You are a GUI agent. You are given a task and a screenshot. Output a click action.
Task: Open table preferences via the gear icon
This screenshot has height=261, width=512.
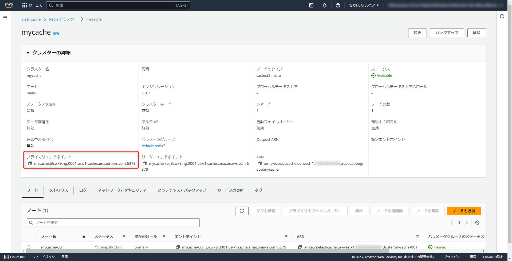[477, 223]
